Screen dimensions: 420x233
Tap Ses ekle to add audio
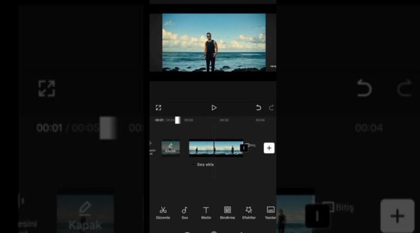205,164
